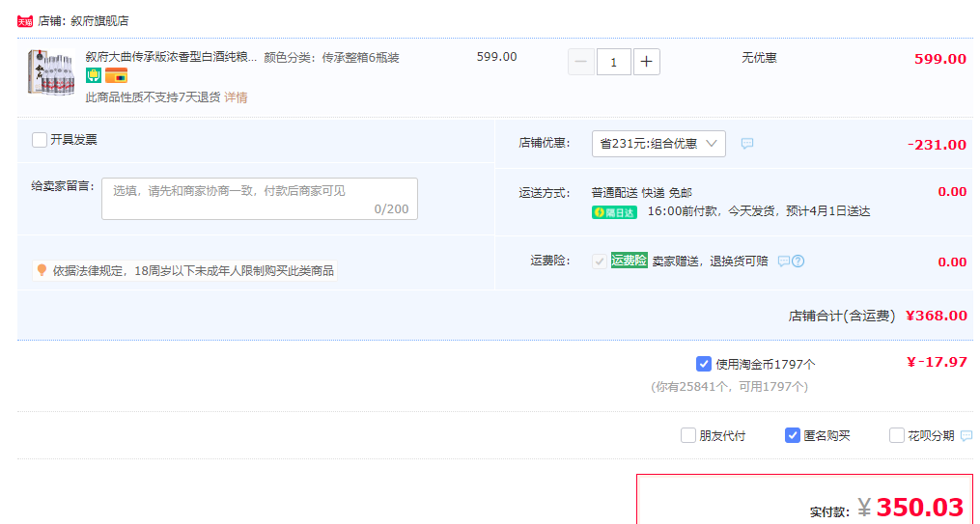The height and width of the screenshot is (524, 980).
Task: Click the green 运费险 label badge
Action: click(x=629, y=261)
